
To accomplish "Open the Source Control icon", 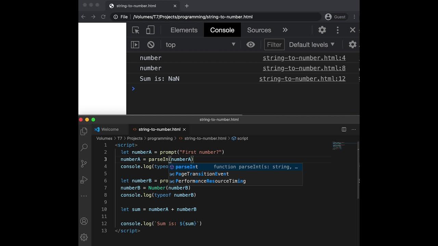I will pyautogui.click(x=84, y=164).
